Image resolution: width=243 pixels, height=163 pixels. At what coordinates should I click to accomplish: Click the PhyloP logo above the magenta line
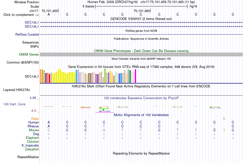[104, 109]
